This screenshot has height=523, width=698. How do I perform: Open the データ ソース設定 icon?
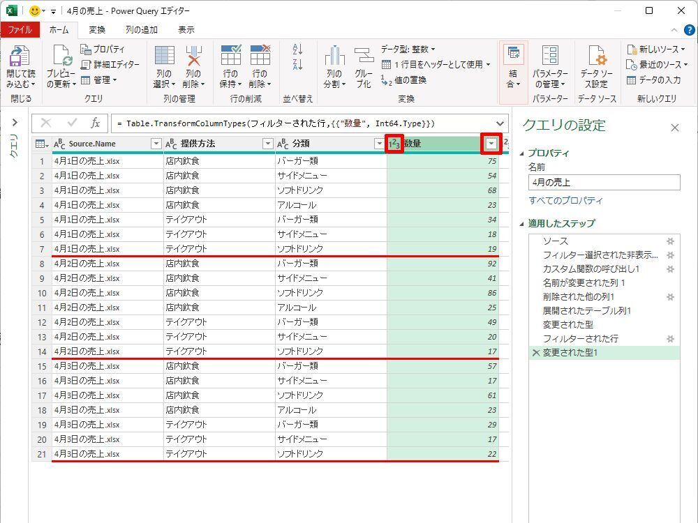[596, 57]
